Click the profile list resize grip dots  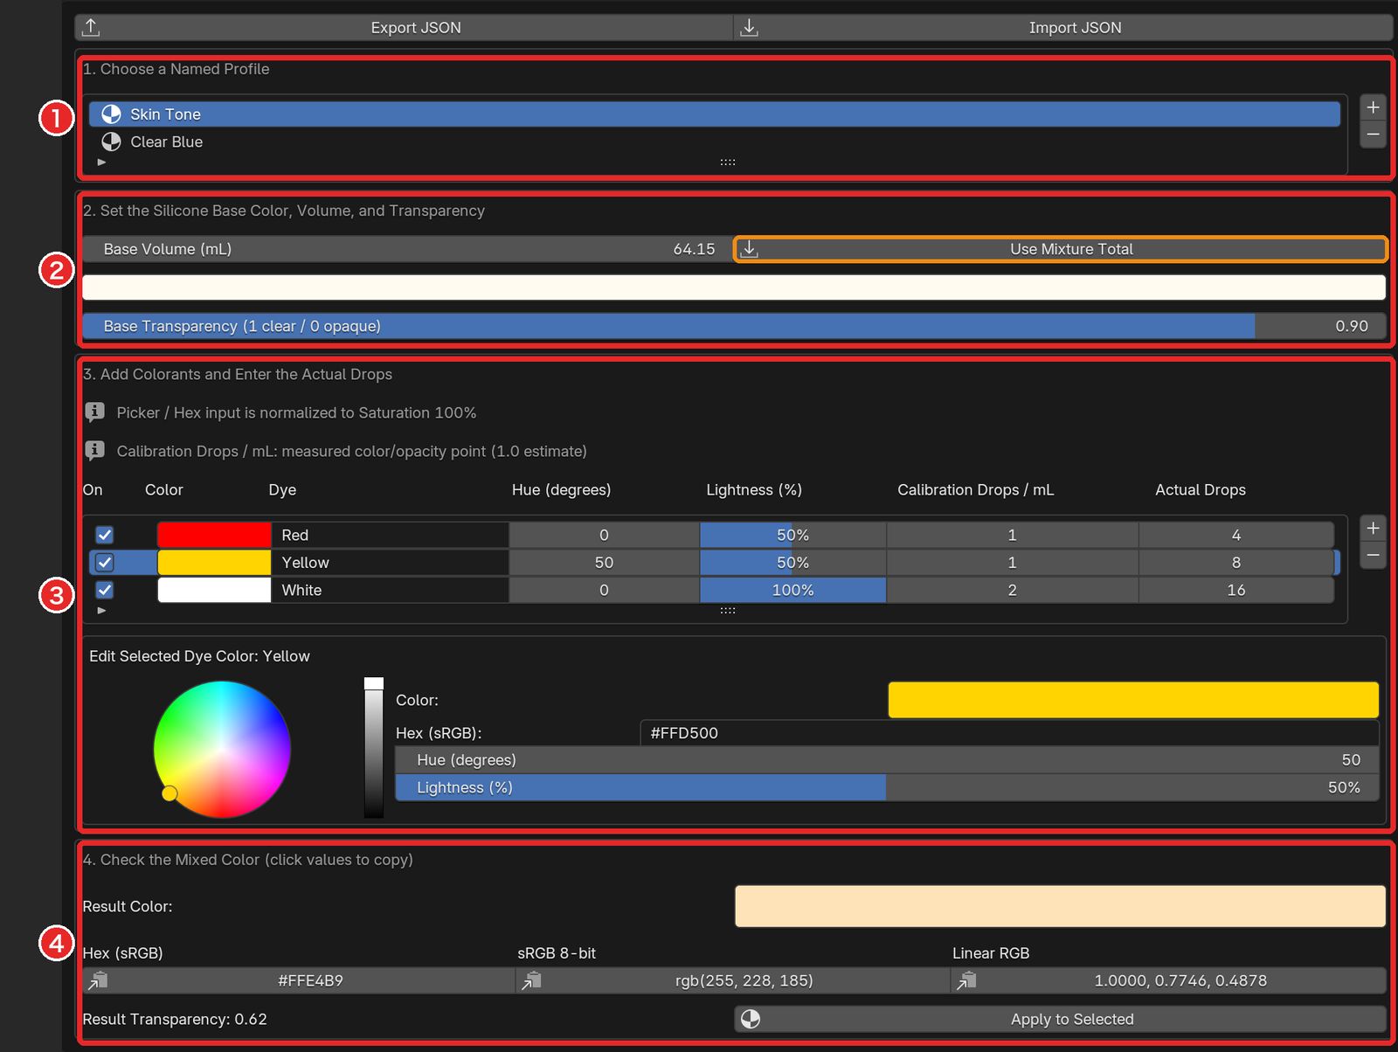pyautogui.click(x=728, y=163)
